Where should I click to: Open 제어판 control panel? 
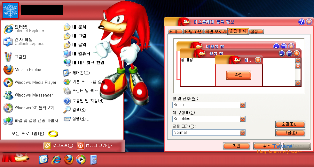tap(76, 73)
